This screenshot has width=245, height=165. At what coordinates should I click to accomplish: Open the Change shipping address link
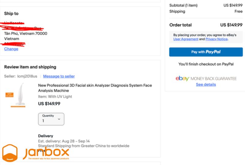click(x=11, y=49)
